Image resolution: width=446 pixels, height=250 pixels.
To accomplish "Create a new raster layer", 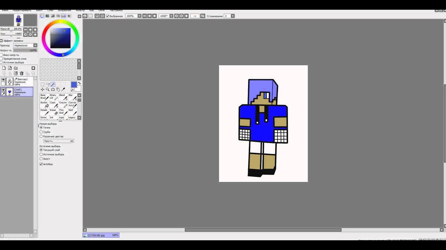I will pos(4,68).
